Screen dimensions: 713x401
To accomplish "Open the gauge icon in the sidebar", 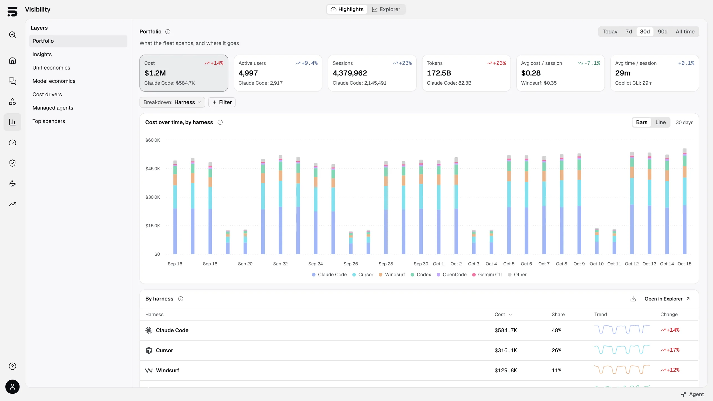I will point(12,143).
